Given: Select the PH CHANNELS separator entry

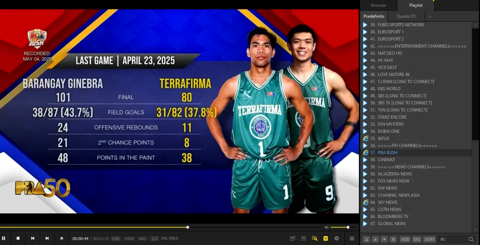Looking at the screenshot, I should [416, 146].
